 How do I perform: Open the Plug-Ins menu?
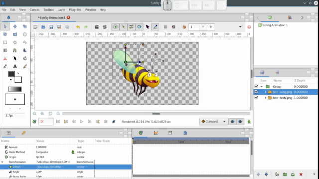coord(75,10)
